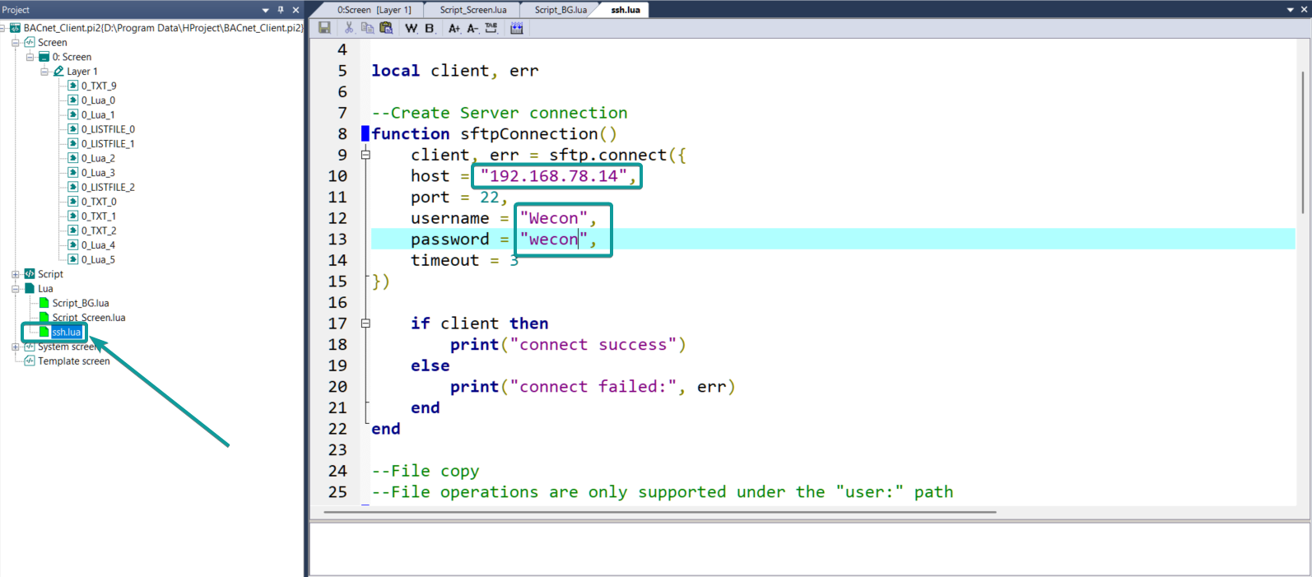Image resolution: width=1312 pixels, height=577 pixels.
Task: Click the Save icon in the editor toolbar
Action: [x=324, y=28]
